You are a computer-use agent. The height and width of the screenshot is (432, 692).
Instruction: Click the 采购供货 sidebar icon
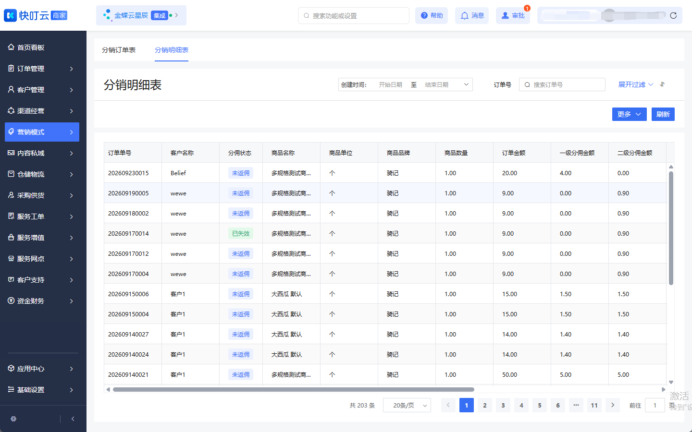click(11, 195)
